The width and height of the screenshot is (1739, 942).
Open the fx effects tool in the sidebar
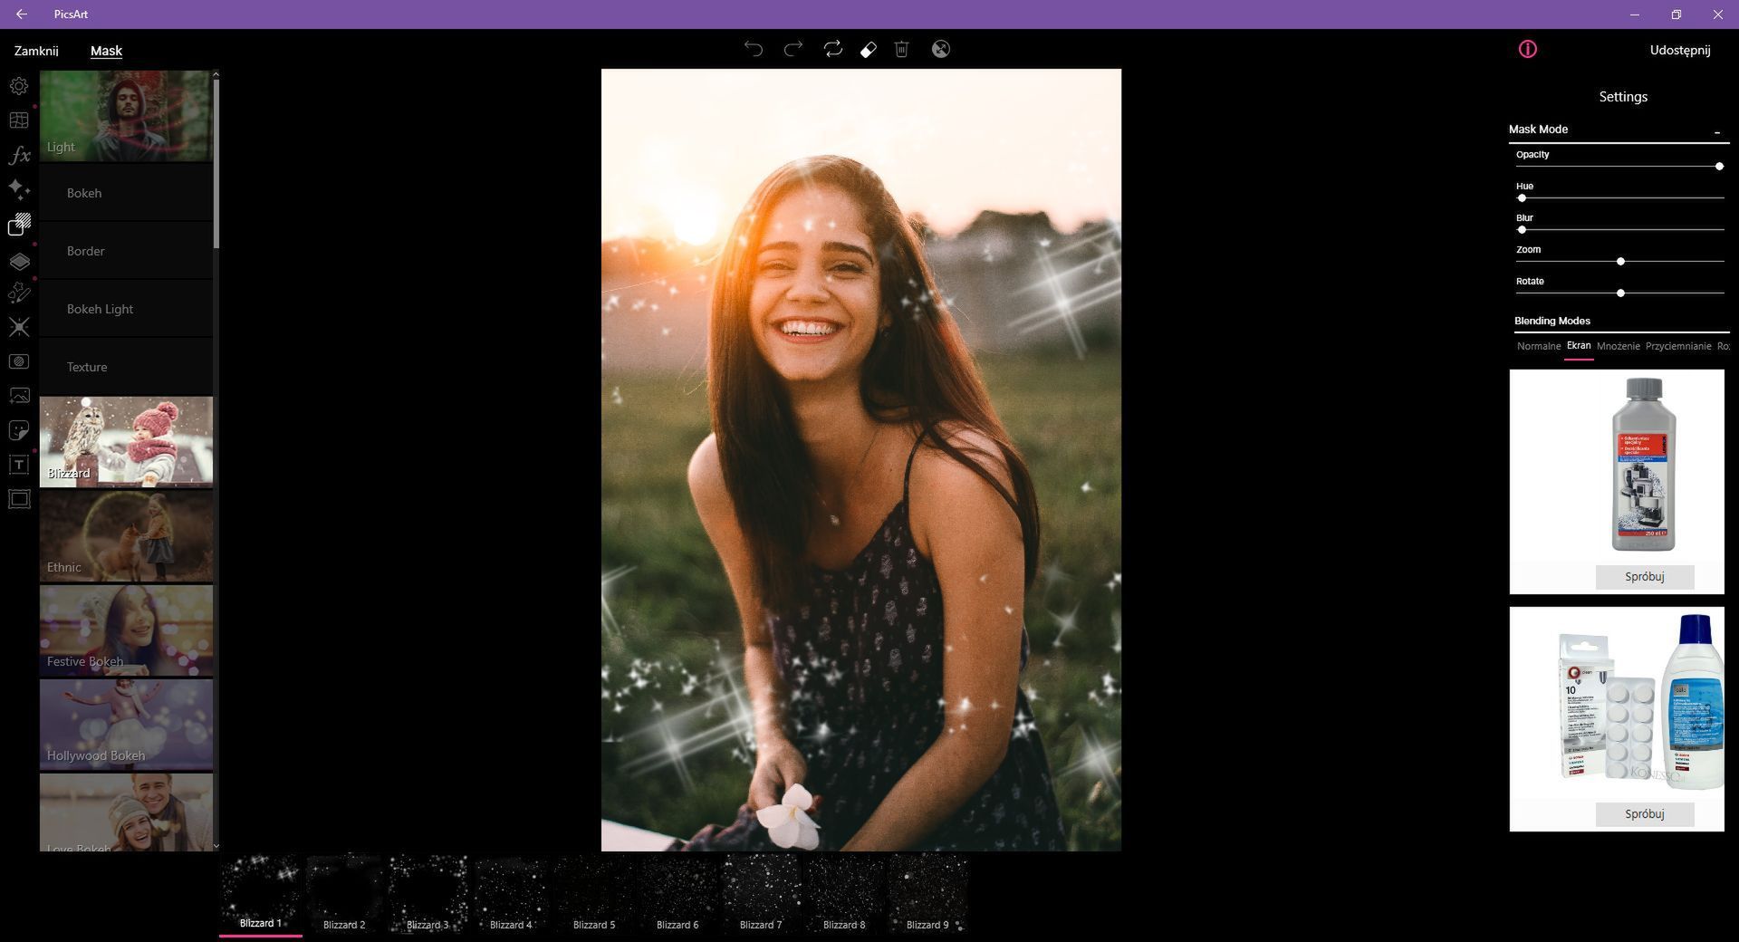click(18, 156)
